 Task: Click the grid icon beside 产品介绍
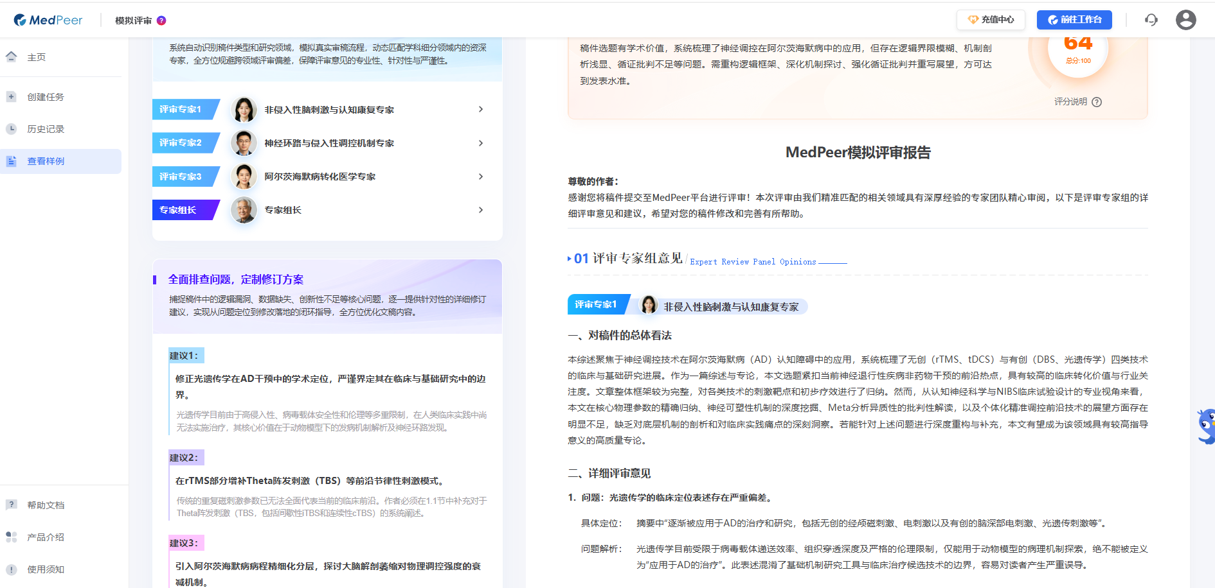(x=11, y=537)
